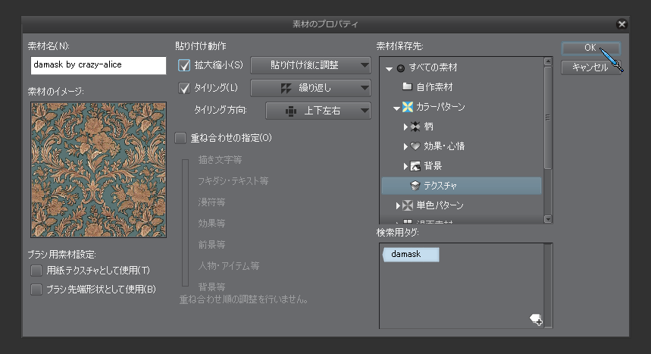Click the カラーパターン category icon

408,107
